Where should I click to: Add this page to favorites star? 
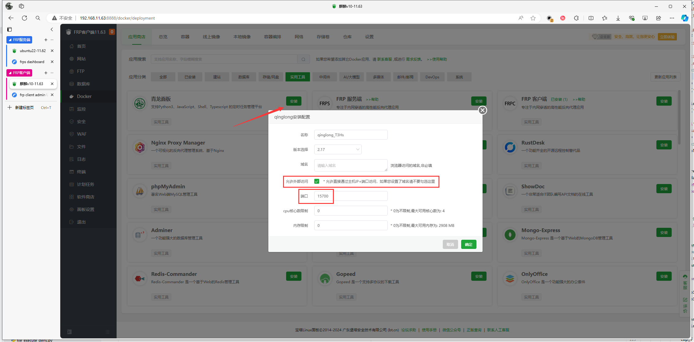[x=533, y=18]
